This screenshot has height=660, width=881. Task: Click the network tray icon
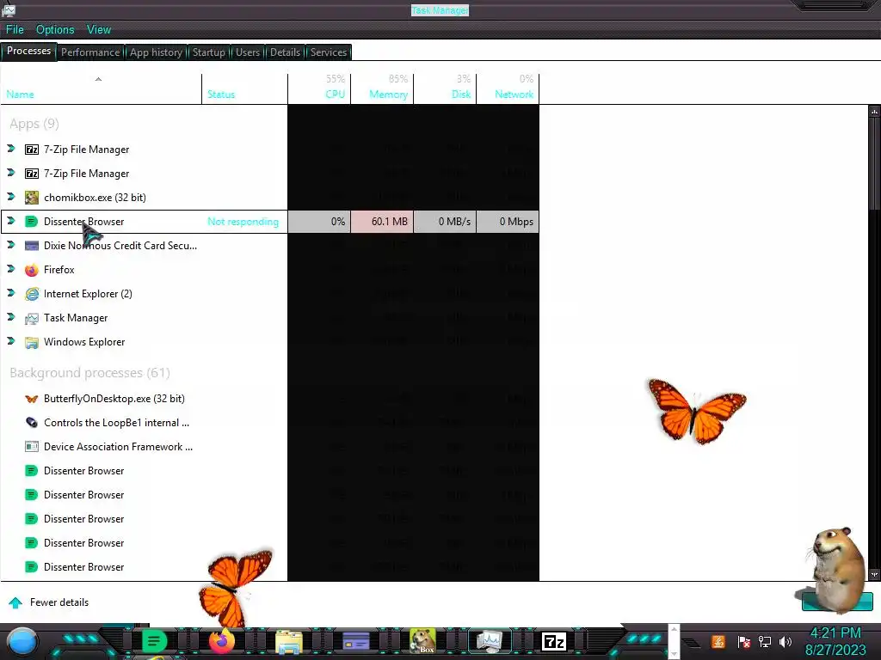pyautogui.click(x=765, y=641)
